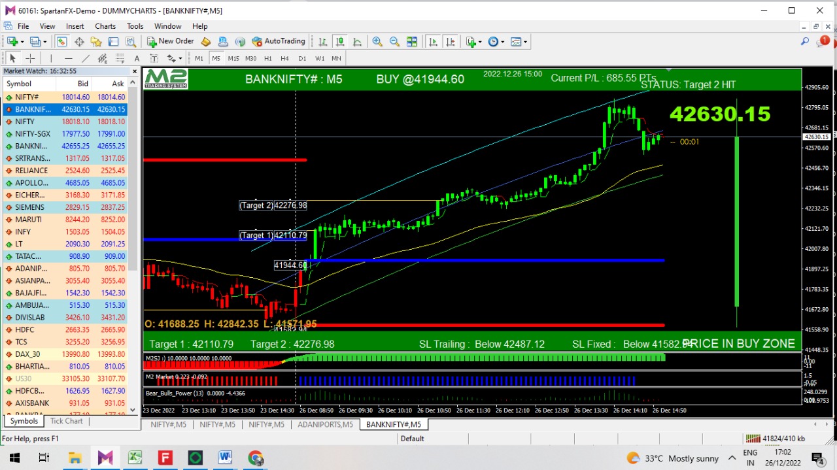This screenshot has height=470, width=837.
Task: Zoom in on the chart
Action: (377, 42)
